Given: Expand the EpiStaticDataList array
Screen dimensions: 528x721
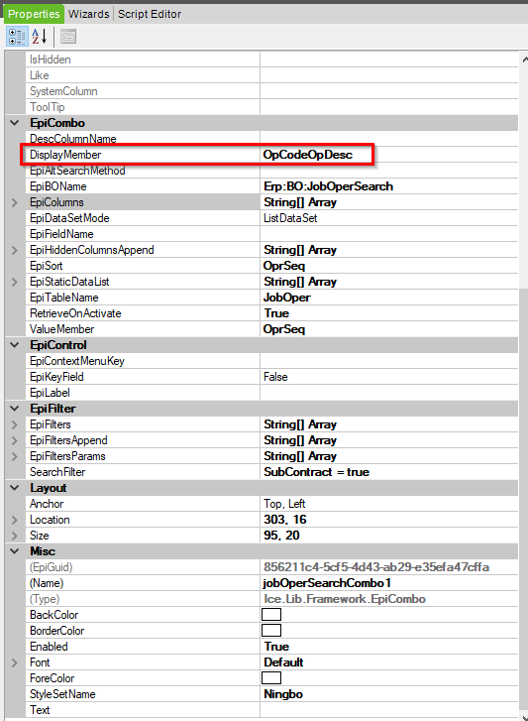Looking at the screenshot, I should [x=15, y=282].
